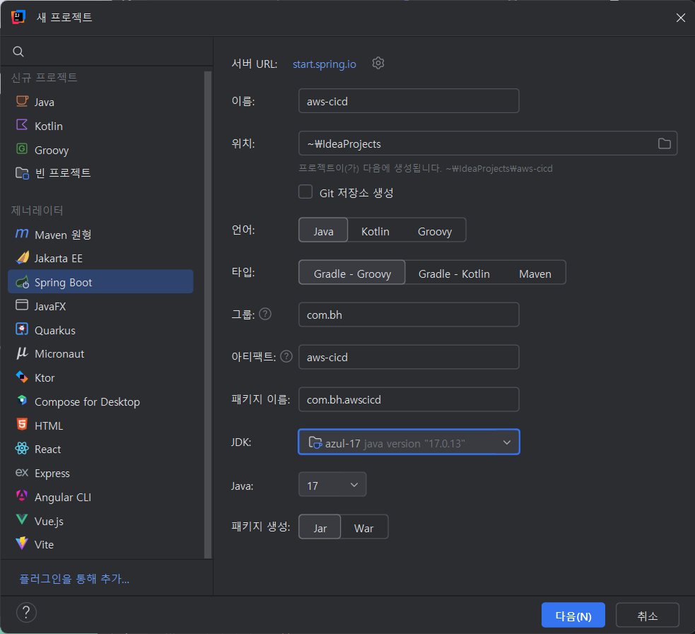This screenshot has height=634, width=695.
Task: Select the Spring Boot generator icon
Action: 22,282
